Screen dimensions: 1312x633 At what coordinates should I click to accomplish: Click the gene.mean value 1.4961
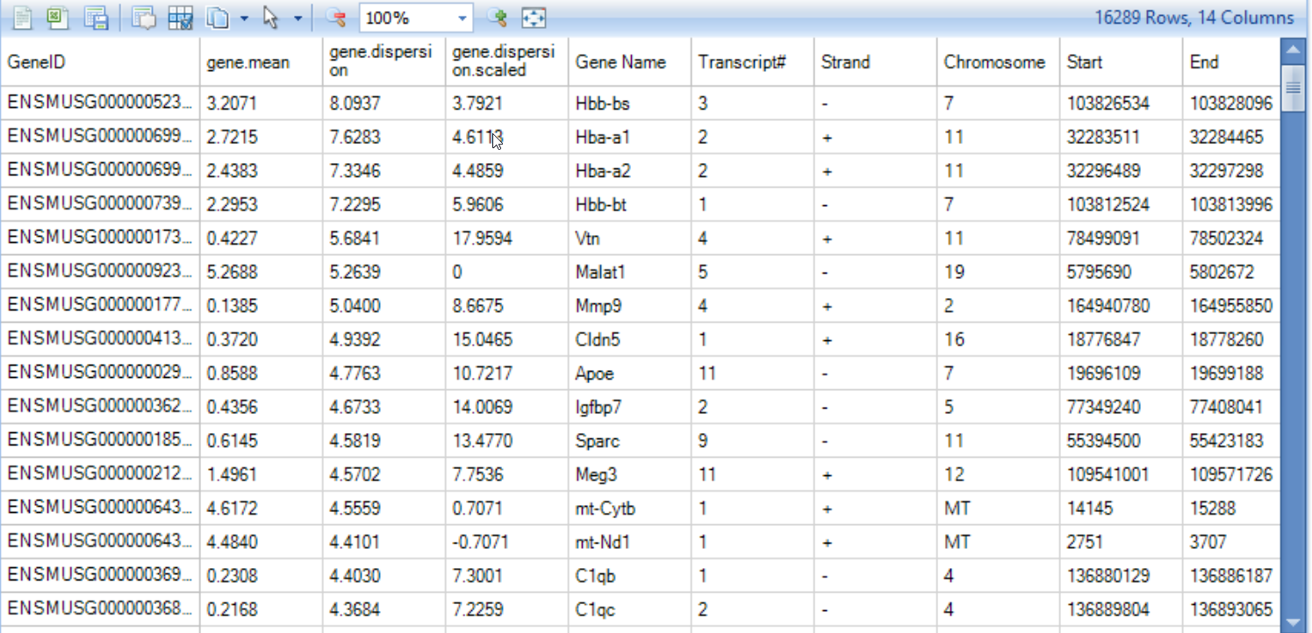(232, 474)
